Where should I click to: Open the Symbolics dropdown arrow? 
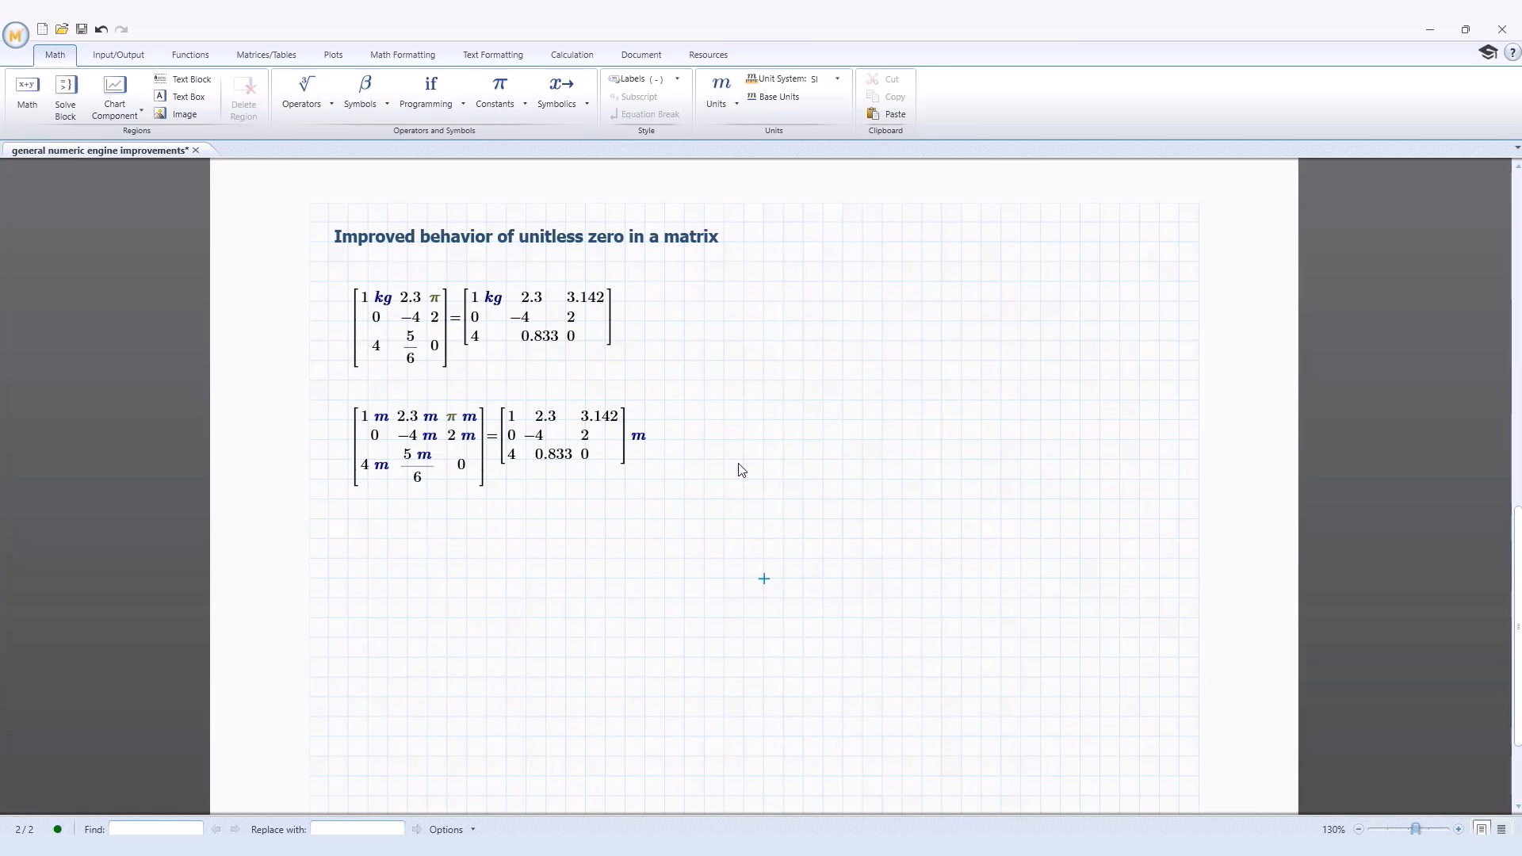click(587, 103)
